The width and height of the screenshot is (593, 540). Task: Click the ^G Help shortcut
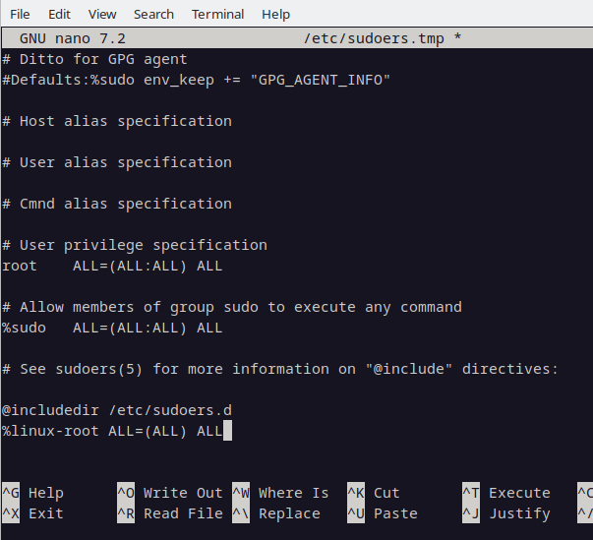(32, 493)
